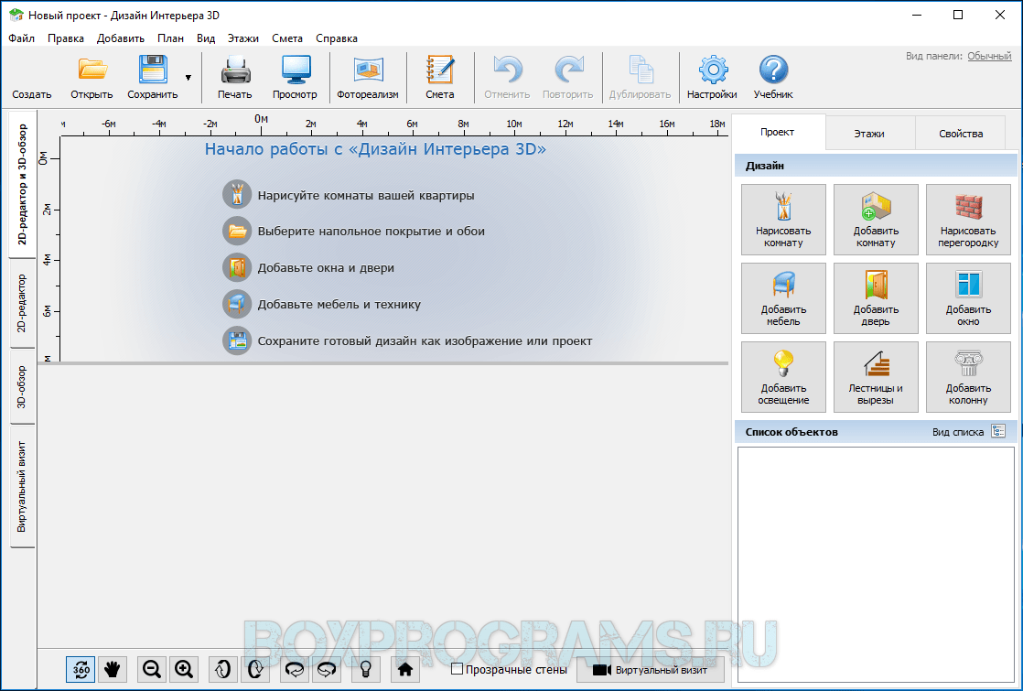This screenshot has height=691, width=1023.
Task: Click Добавить колонну button
Action: 968,377
